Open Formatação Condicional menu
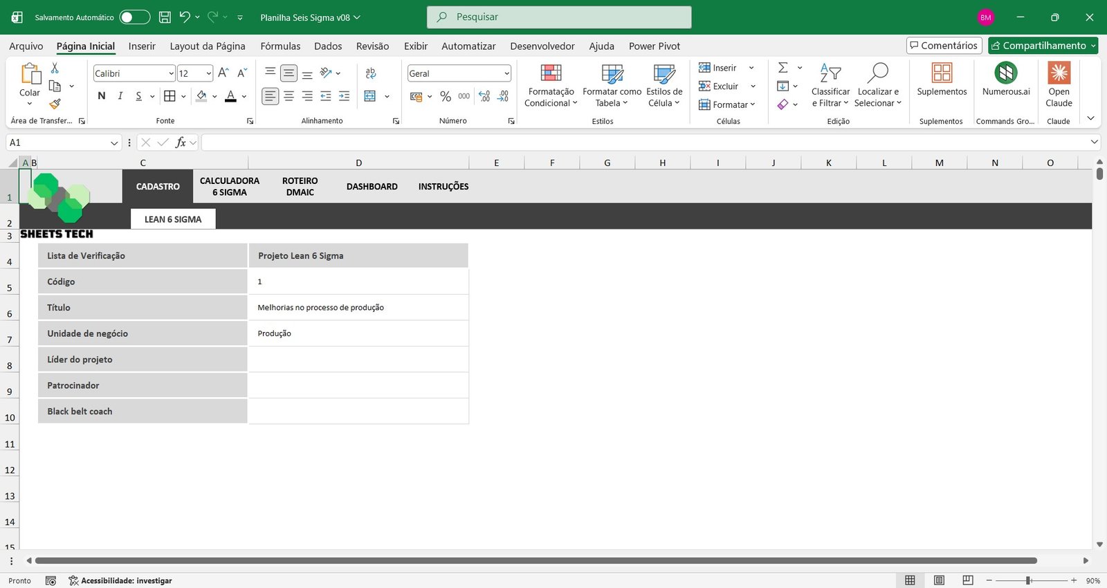1107x588 pixels. click(x=551, y=86)
